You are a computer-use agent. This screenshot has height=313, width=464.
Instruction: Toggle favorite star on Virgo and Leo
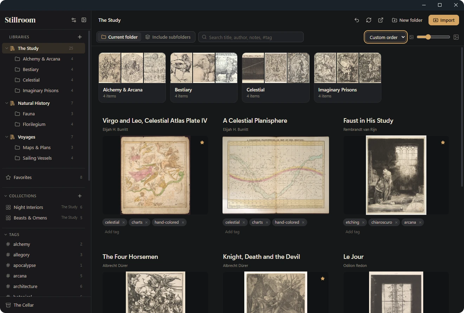(x=202, y=142)
